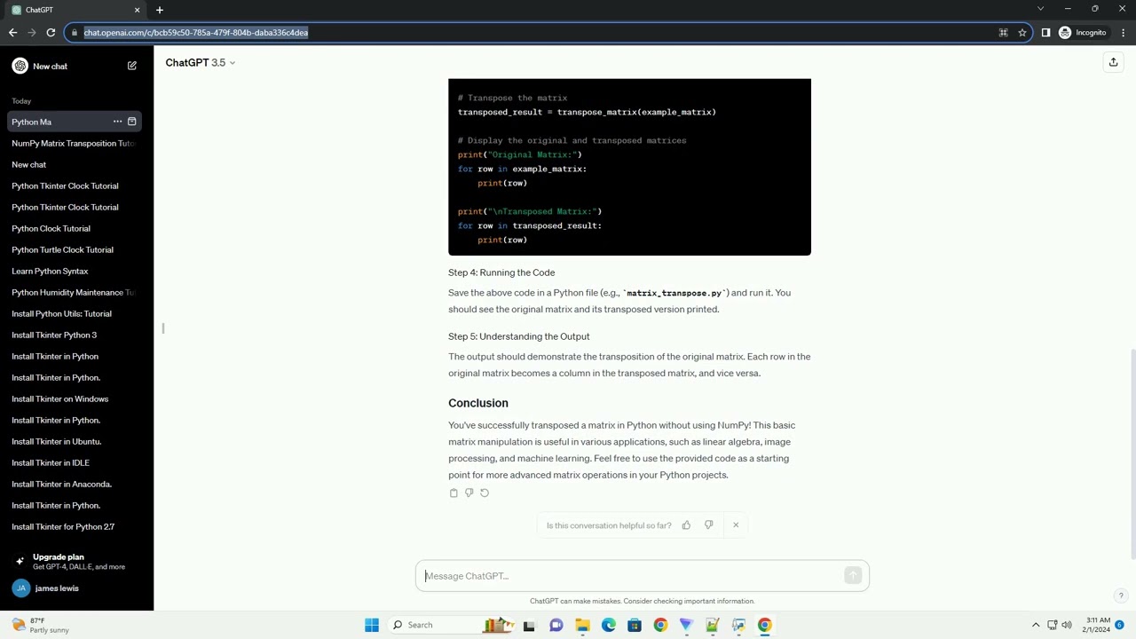
Task: Show hidden system tray icons
Action: [x=1035, y=625]
